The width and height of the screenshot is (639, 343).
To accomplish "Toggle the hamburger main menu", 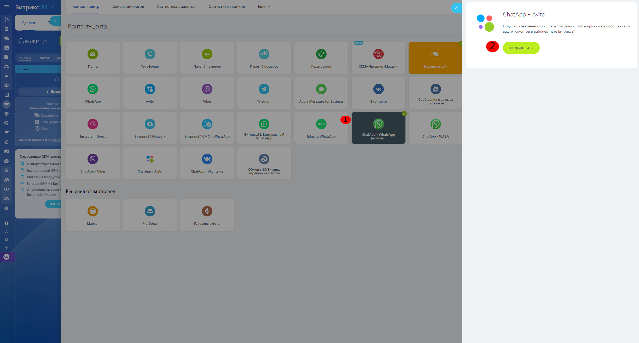I will pyautogui.click(x=7, y=7).
